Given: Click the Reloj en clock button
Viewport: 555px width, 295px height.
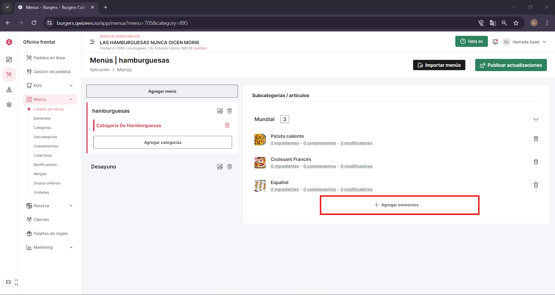Looking at the screenshot, I should click(471, 42).
